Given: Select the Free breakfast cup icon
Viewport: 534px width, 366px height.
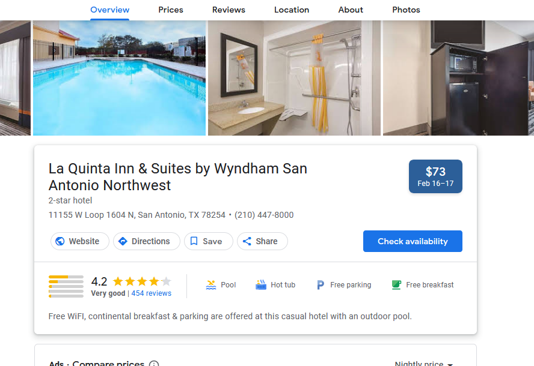Looking at the screenshot, I should (x=396, y=285).
